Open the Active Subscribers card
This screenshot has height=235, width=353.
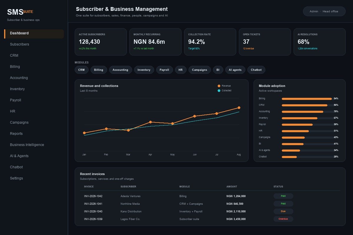coord(101,42)
